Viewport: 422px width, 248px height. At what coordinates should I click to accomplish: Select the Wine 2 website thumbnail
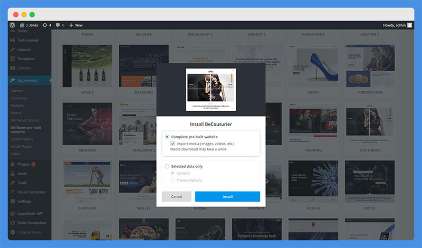[88, 66]
